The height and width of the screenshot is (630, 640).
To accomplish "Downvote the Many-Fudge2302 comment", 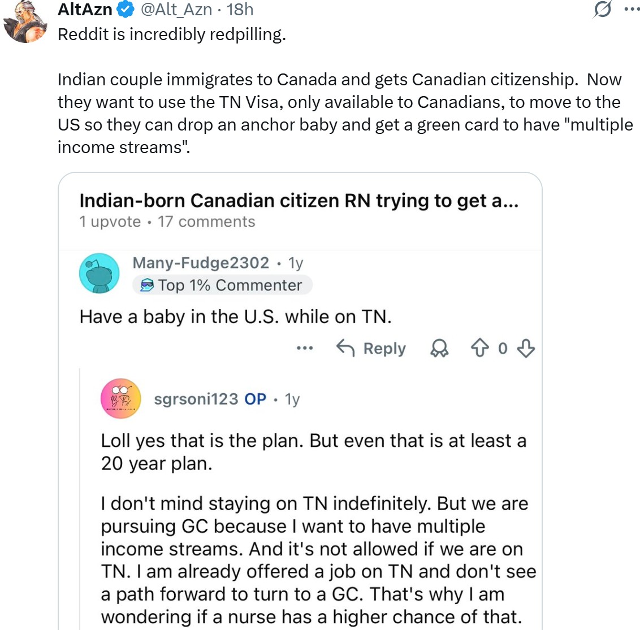I will 526,349.
